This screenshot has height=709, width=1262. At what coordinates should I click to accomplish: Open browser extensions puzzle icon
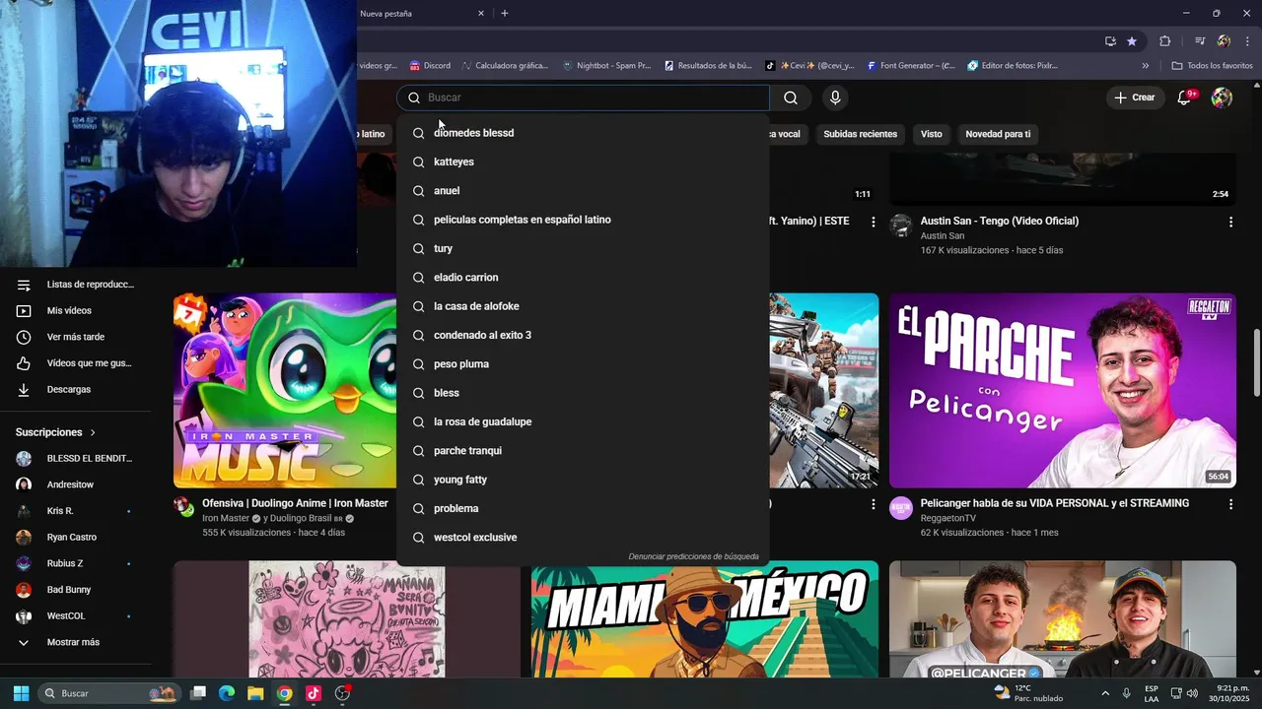(1165, 41)
